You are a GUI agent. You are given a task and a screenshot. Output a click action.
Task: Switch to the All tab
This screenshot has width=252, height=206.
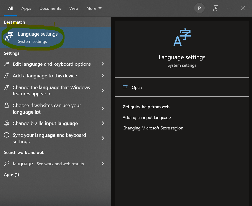(x=11, y=8)
